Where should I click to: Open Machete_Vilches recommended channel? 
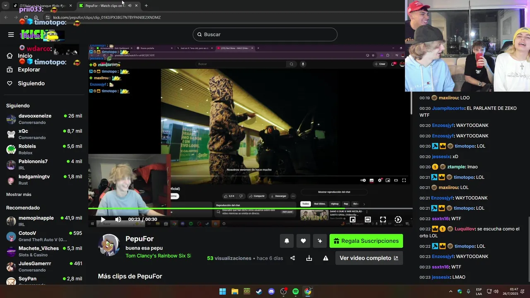pyautogui.click(x=44, y=251)
